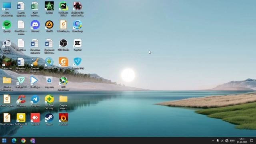This screenshot has width=256, height=144.
Task: Open the FurMark benchmark shortcut
Action: click(x=63, y=119)
